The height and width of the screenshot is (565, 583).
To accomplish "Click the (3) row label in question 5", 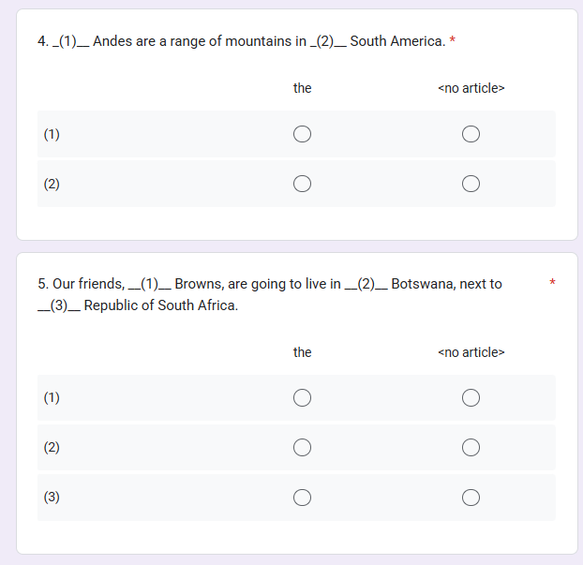I will tap(52, 497).
